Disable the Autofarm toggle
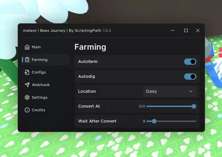 190,62
